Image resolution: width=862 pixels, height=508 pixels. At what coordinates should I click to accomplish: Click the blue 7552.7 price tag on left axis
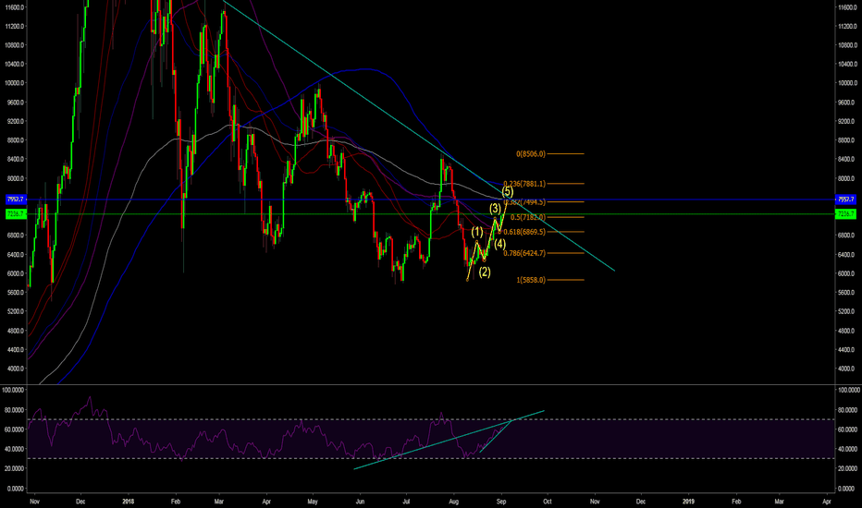point(16,200)
